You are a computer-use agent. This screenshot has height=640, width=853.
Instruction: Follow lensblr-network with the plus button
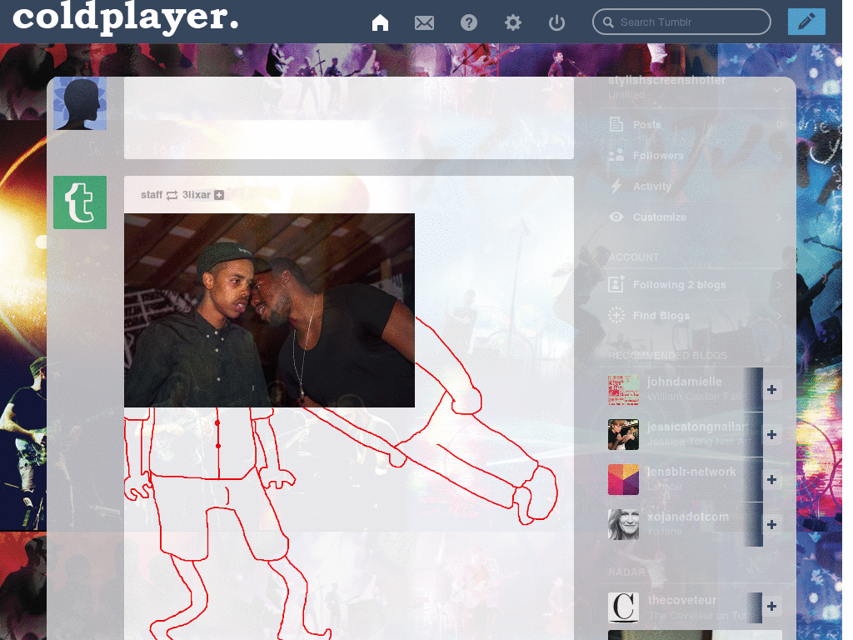(771, 479)
